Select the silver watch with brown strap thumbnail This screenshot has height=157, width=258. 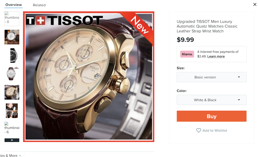(x=12, y=74)
